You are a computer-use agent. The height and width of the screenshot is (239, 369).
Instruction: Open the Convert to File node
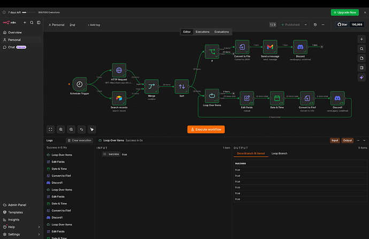click(x=242, y=47)
